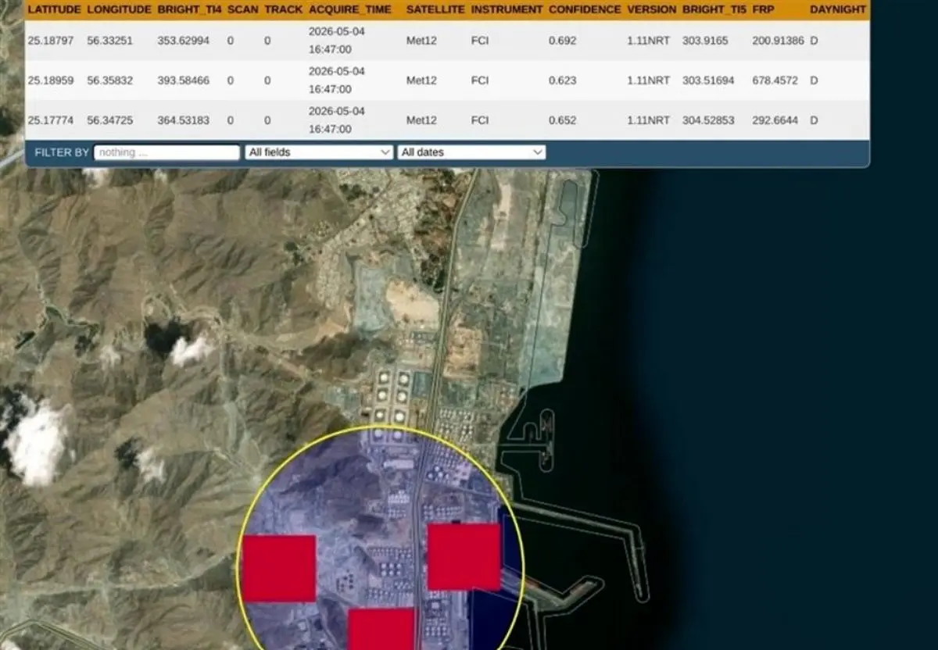Sort by the CONFIDENCE column header
This screenshot has width=938, height=650.
coord(584,9)
